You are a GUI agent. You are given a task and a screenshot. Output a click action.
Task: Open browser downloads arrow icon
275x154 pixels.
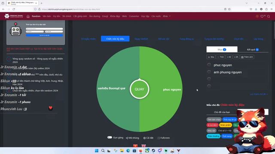[256, 9]
